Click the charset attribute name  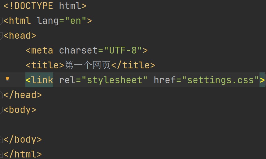78,50
